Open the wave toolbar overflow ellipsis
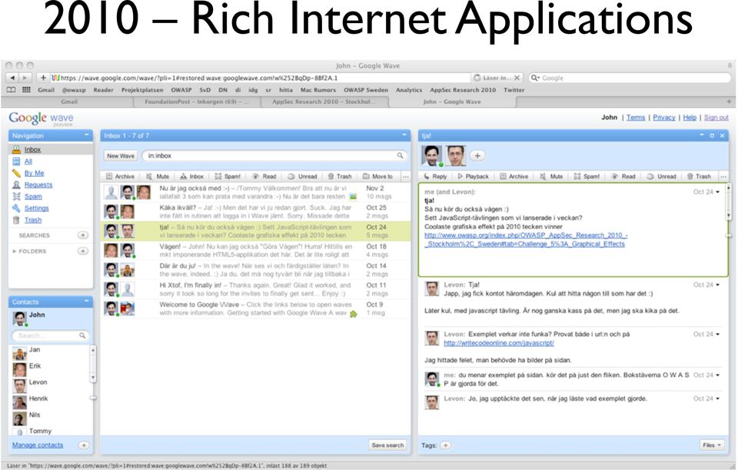 tap(723, 176)
